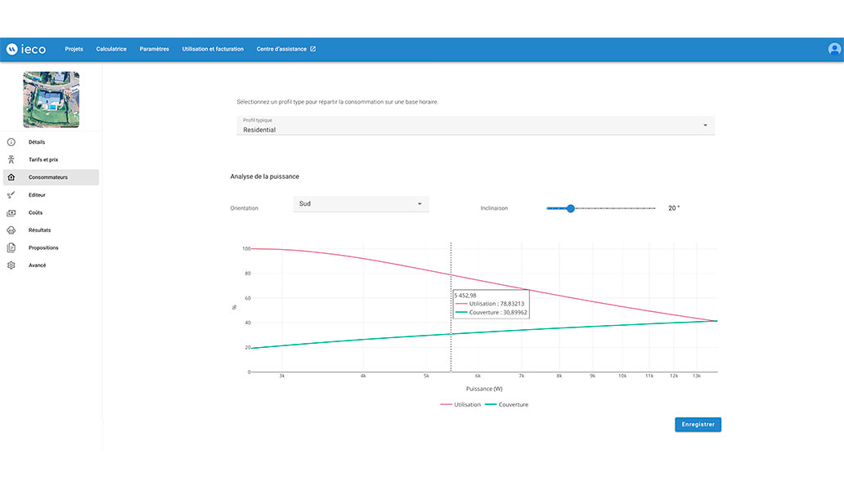Click the aerial house photo thumbnail
This screenshot has width=844, height=490.
tap(51, 100)
